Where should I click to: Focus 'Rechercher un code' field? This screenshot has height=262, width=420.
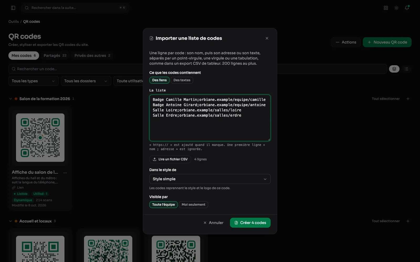pyautogui.click(x=76, y=69)
